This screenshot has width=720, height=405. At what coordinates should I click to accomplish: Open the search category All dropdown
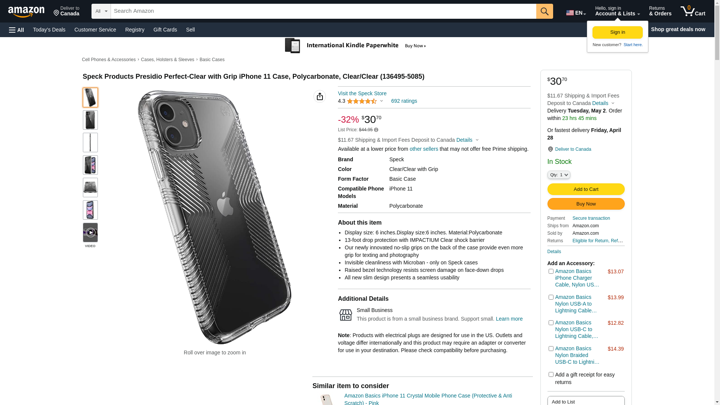[101, 11]
